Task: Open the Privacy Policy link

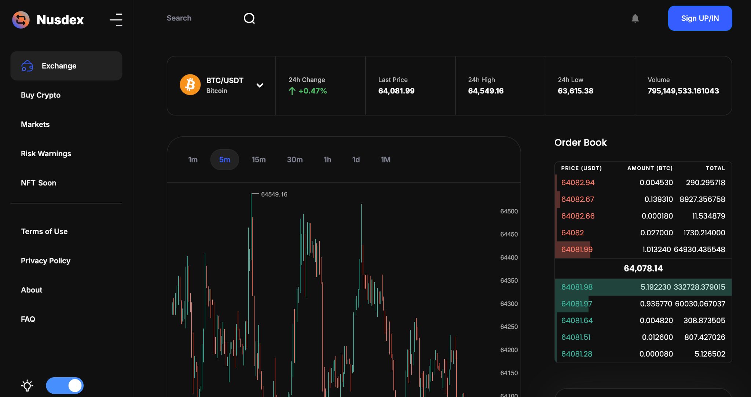Action: pyautogui.click(x=45, y=261)
